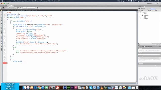Click the highlighted red error line number
The width and height of the screenshot is (161, 90).
click(5, 63)
